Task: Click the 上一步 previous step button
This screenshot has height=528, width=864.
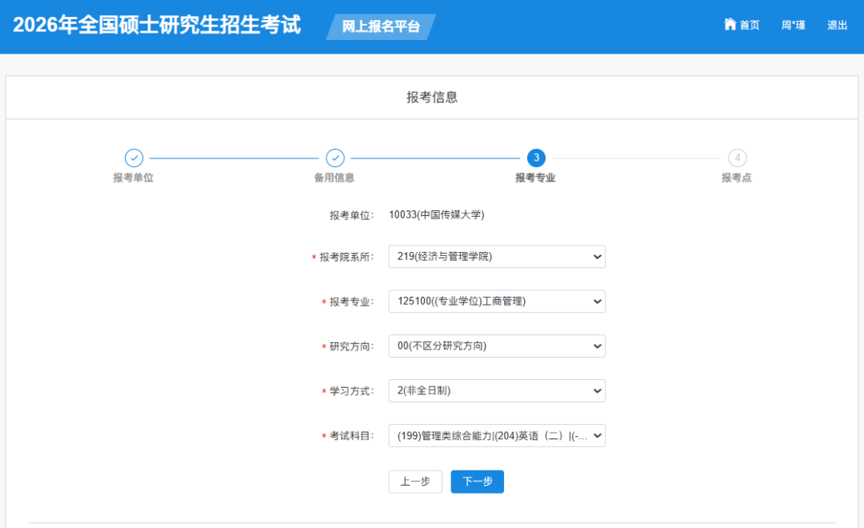Action: click(x=415, y=482)
